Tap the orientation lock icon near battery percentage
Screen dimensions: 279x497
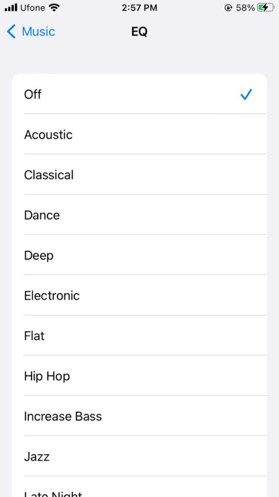coord(227,7)
